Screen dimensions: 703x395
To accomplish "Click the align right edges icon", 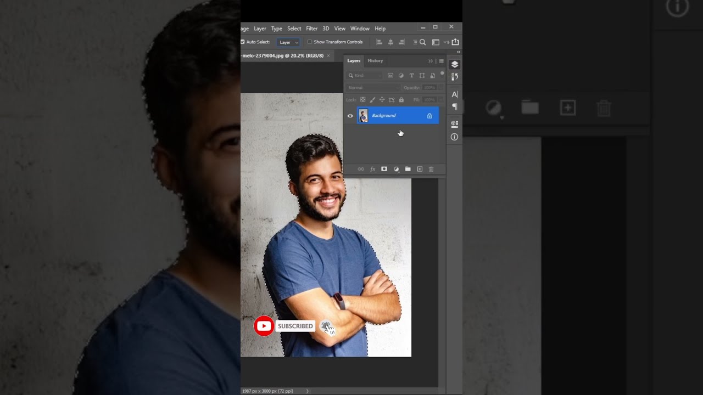I will 401,42.
